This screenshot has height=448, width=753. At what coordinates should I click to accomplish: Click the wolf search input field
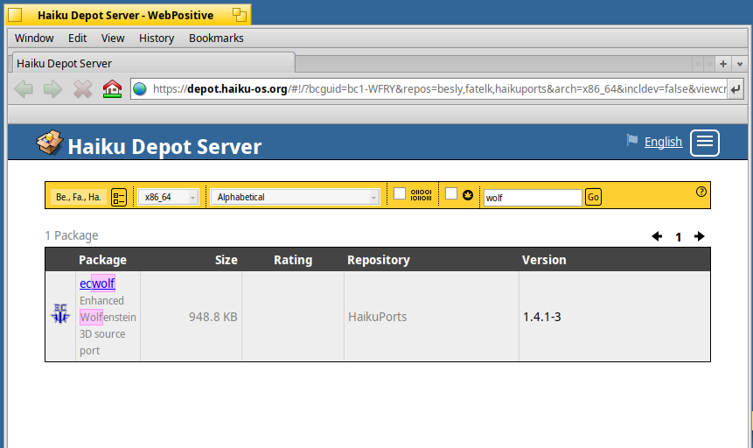click(x=533, y=198)
